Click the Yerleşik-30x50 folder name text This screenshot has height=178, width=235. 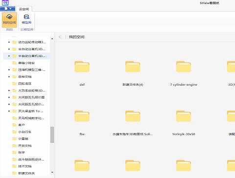(184, 134)
